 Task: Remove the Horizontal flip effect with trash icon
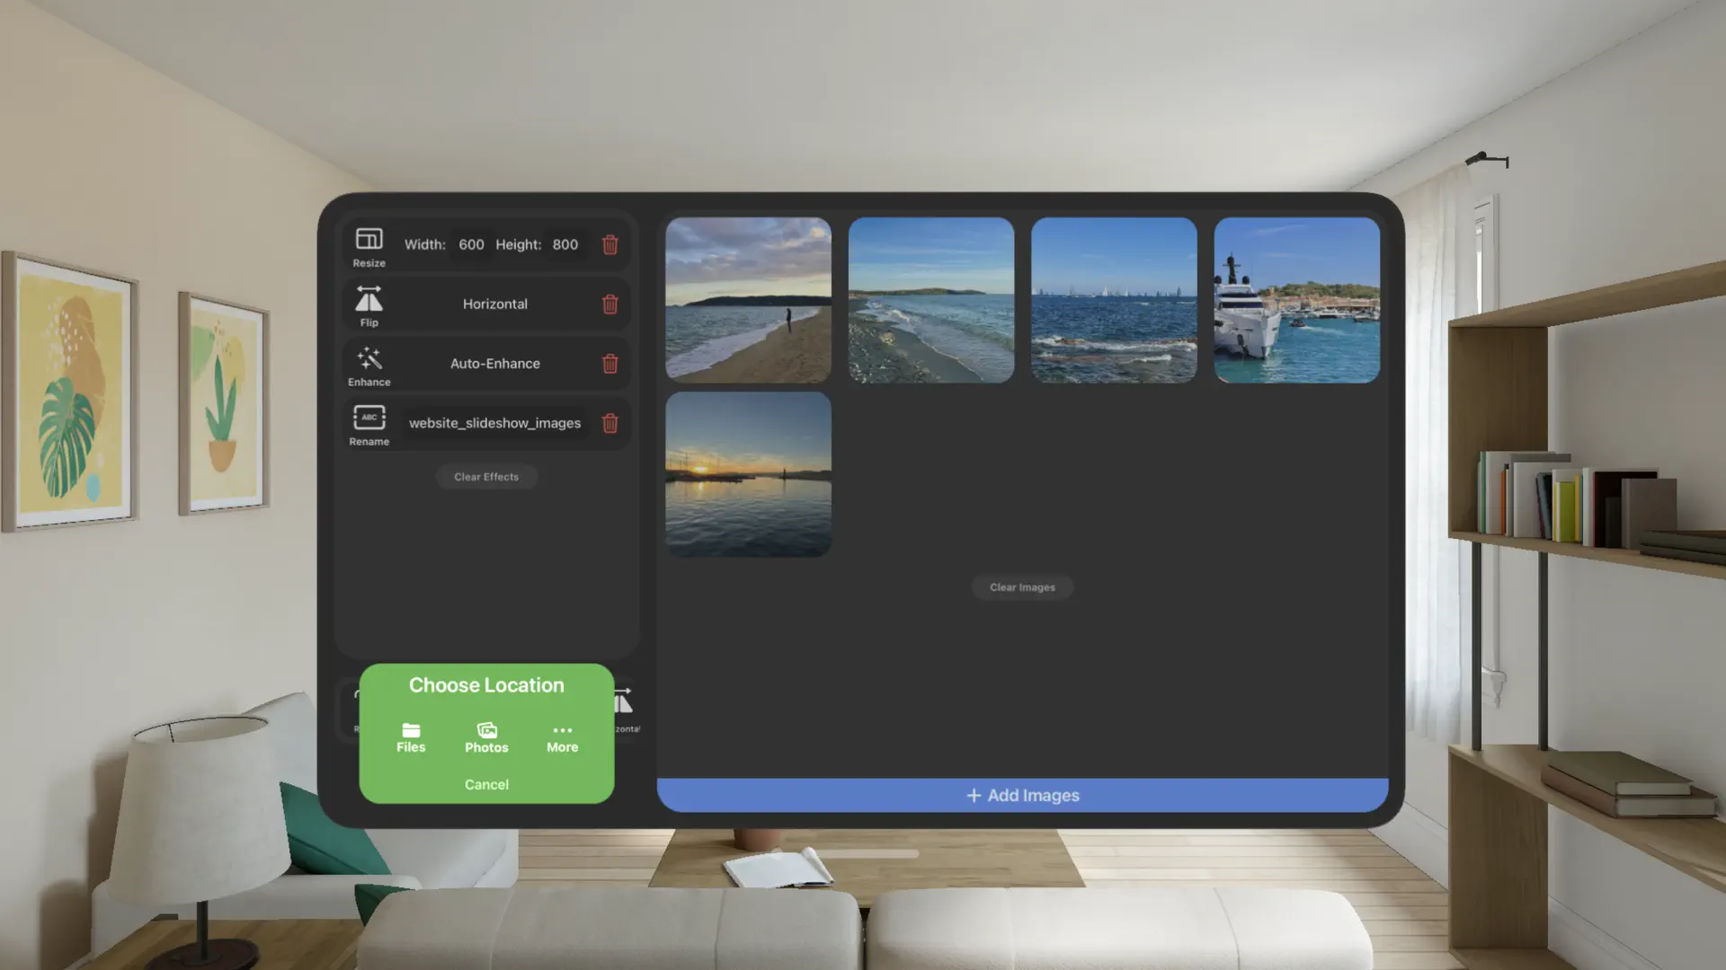point(610,304)
